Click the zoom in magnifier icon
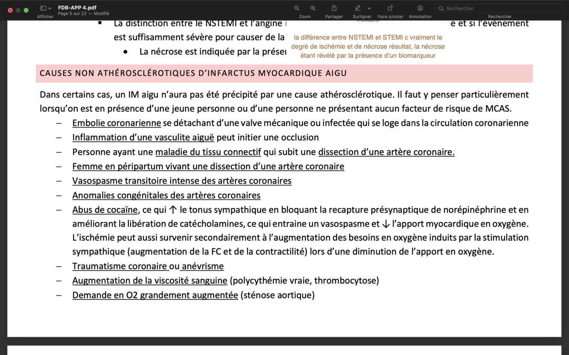This screenshot has height=355, width=569. tap(313, 8)
